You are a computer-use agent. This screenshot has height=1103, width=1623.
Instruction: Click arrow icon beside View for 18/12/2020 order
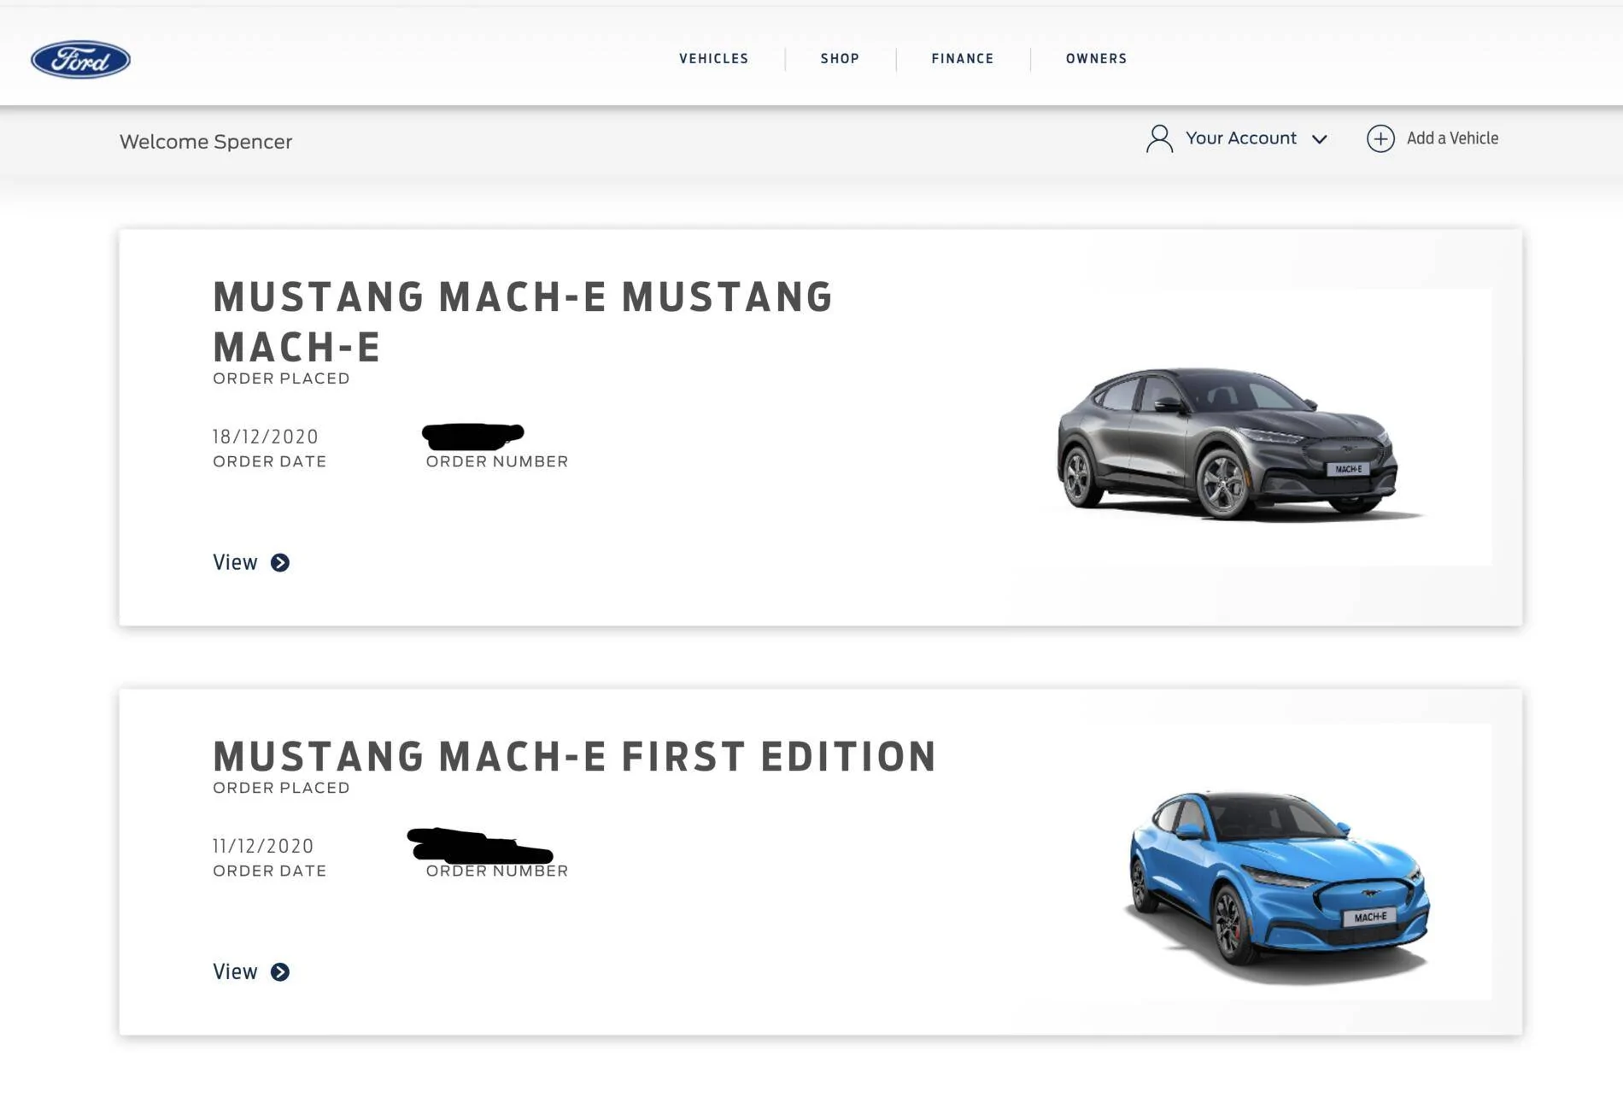point(280,562)
